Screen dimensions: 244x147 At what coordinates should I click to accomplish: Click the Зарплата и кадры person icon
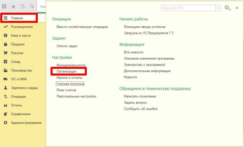click(x=6, y=88)
